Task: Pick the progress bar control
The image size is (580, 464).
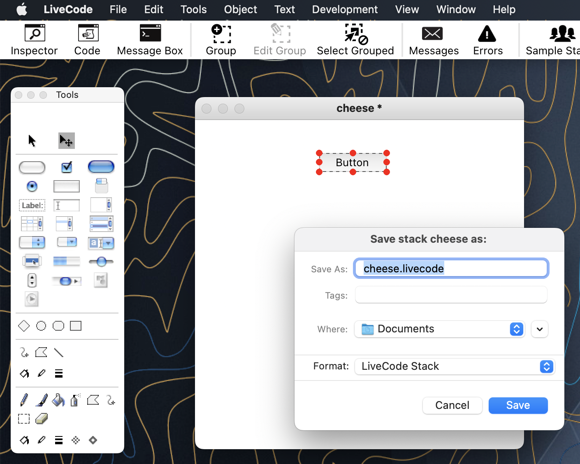Action: 67,261
